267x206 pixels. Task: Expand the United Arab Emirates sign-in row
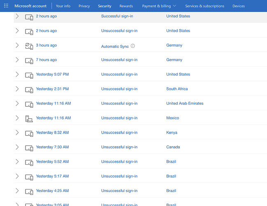[x=17, y=103]
